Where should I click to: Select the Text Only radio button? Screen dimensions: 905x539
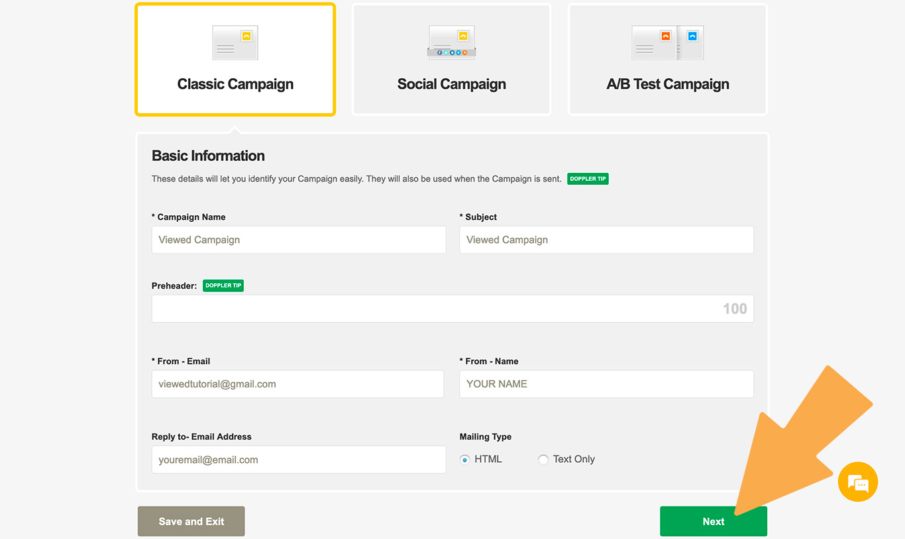point(543,460)
